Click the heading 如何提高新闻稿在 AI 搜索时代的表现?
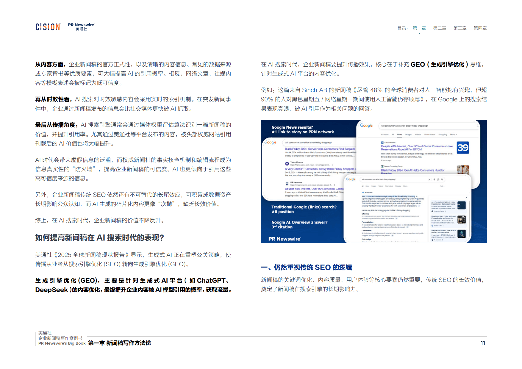The height and width of the screenshot is (369, 522). pyautogui.click(x=100, y=238)
